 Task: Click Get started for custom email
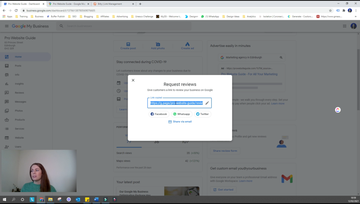[223, 190]
